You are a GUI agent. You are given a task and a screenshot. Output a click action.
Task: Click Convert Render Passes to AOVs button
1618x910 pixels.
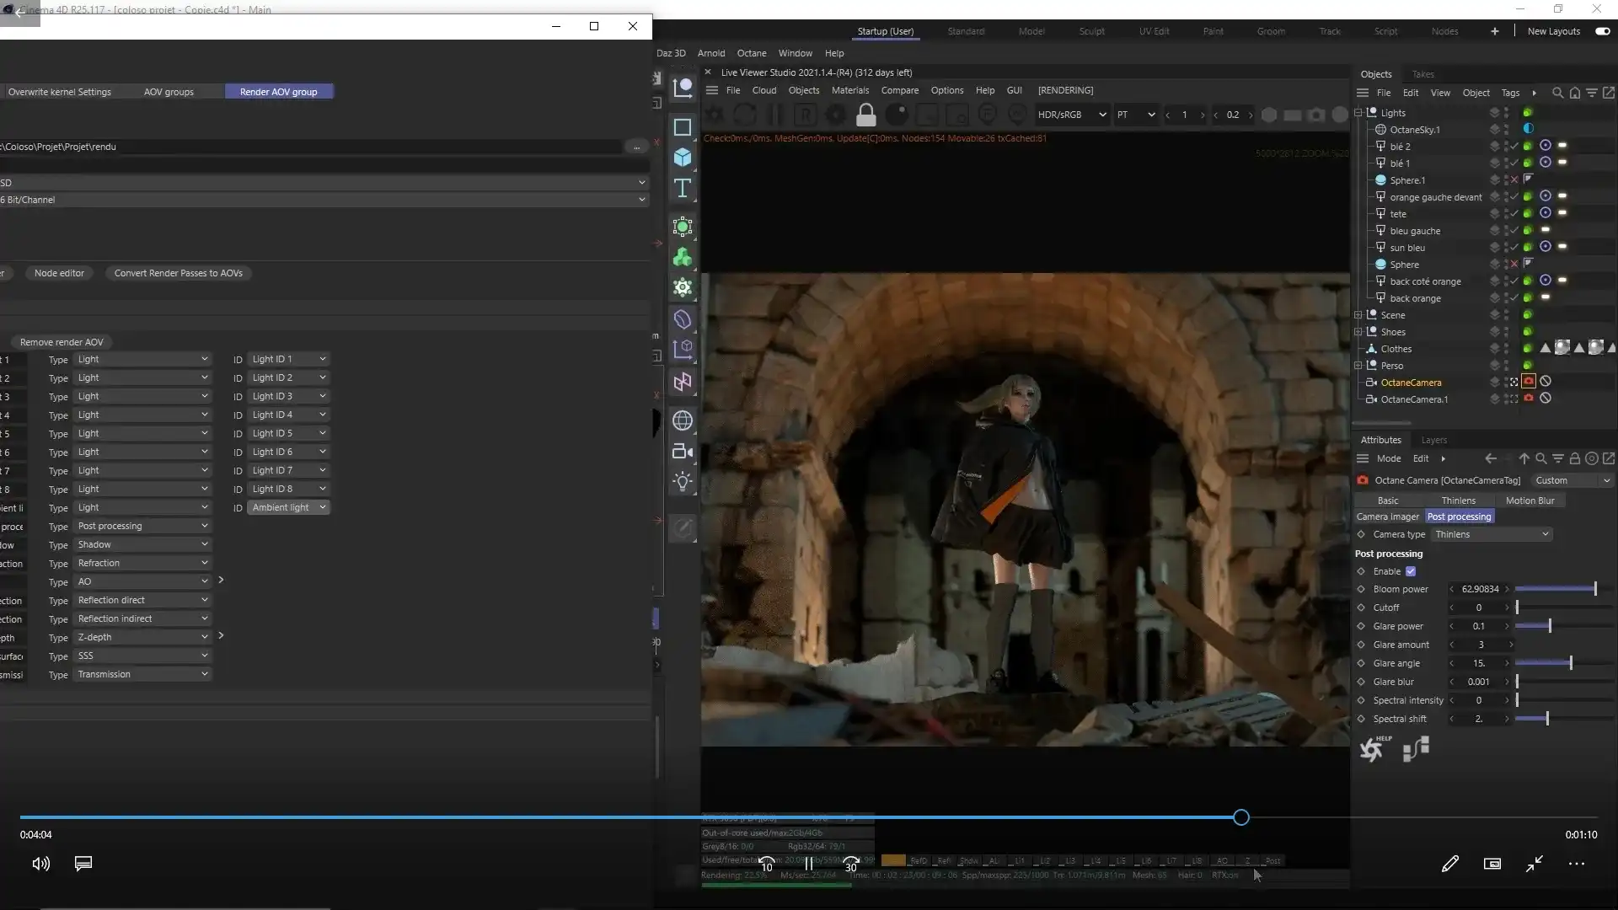179,273
